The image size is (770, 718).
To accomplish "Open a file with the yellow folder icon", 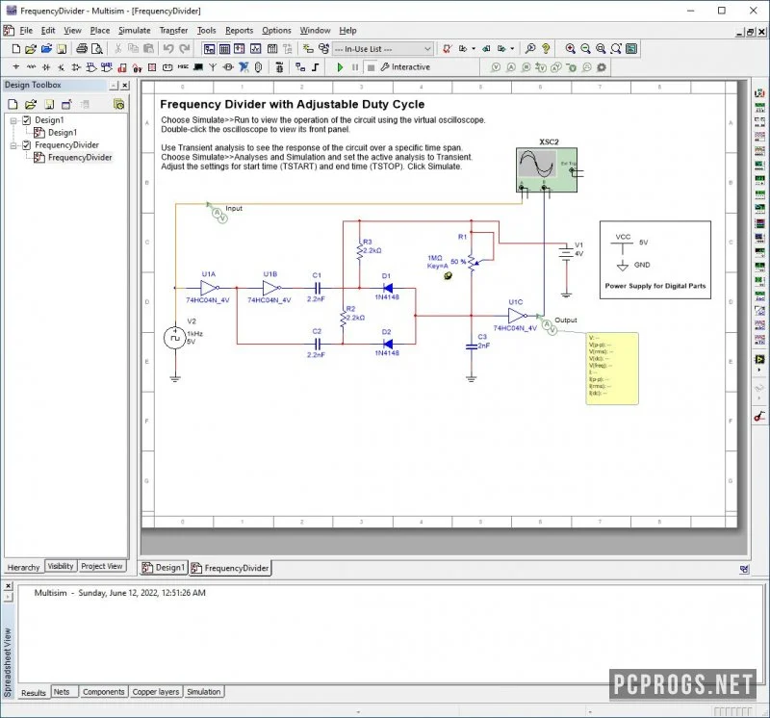I will 31,49.
